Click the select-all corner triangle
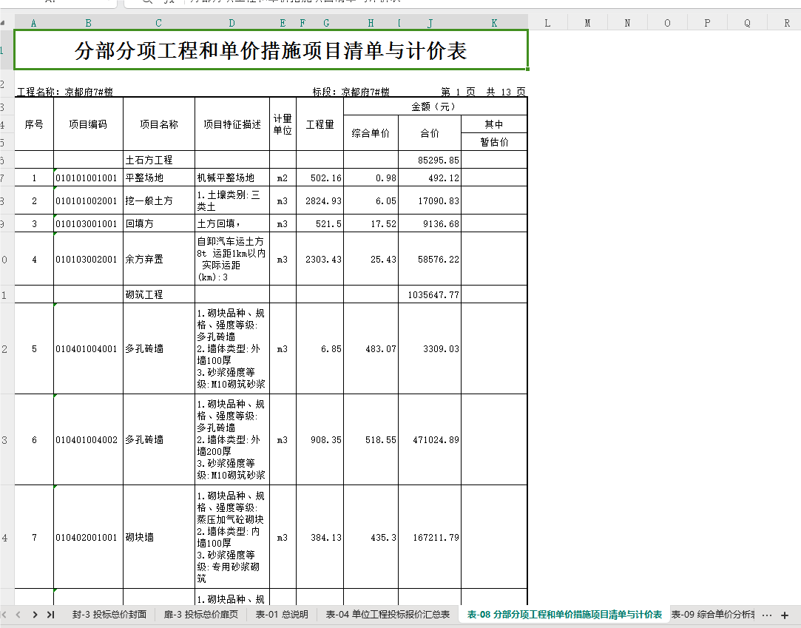801x628 pixels. coord(3,23)
